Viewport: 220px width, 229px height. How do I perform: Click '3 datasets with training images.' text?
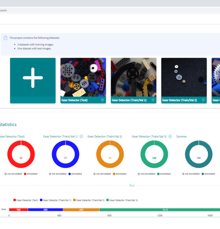[x=36, y=45]
